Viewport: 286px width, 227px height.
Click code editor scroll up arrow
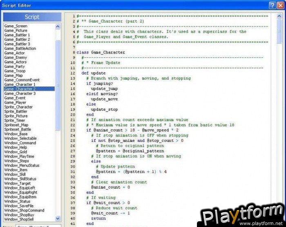[279, 16]
